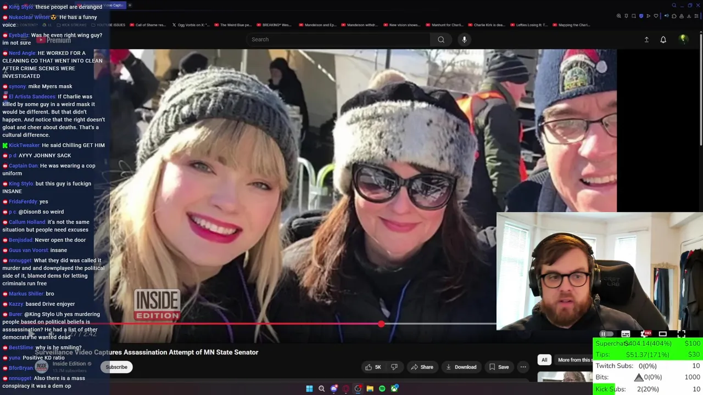Select the All filter chip

tap(544, 360)
